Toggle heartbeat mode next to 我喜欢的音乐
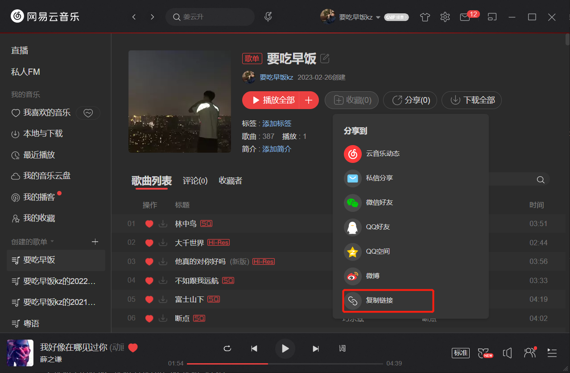 (88, 113)
